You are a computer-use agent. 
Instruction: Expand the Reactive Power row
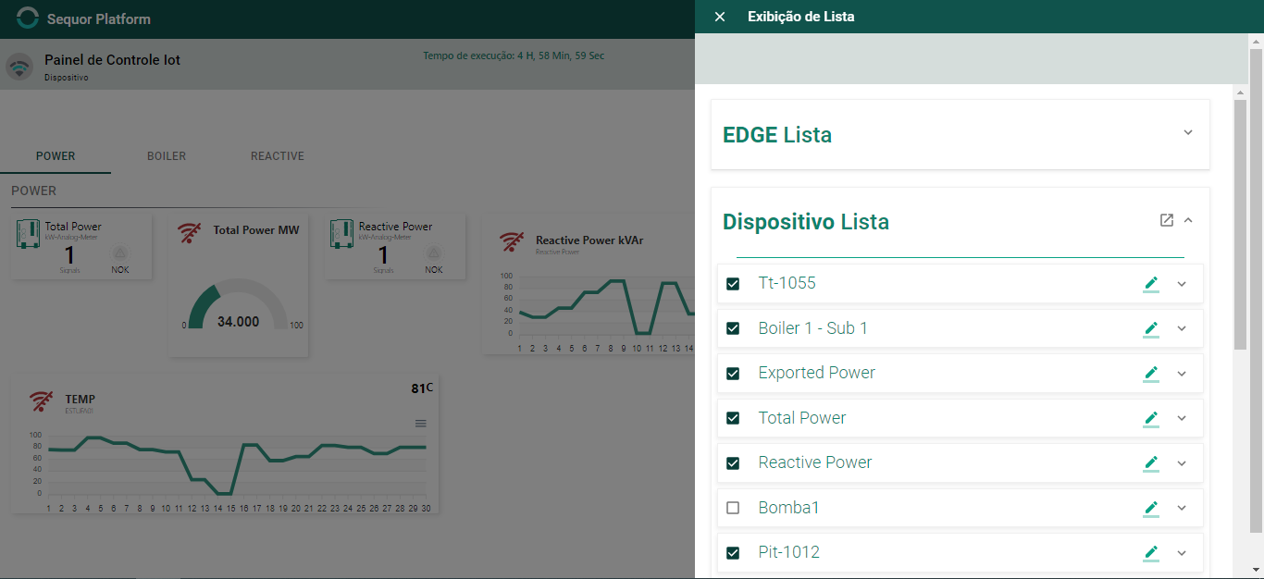click(1182, 463)
